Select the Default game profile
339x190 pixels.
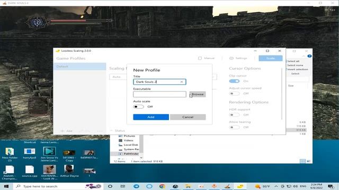pos(80,66)
